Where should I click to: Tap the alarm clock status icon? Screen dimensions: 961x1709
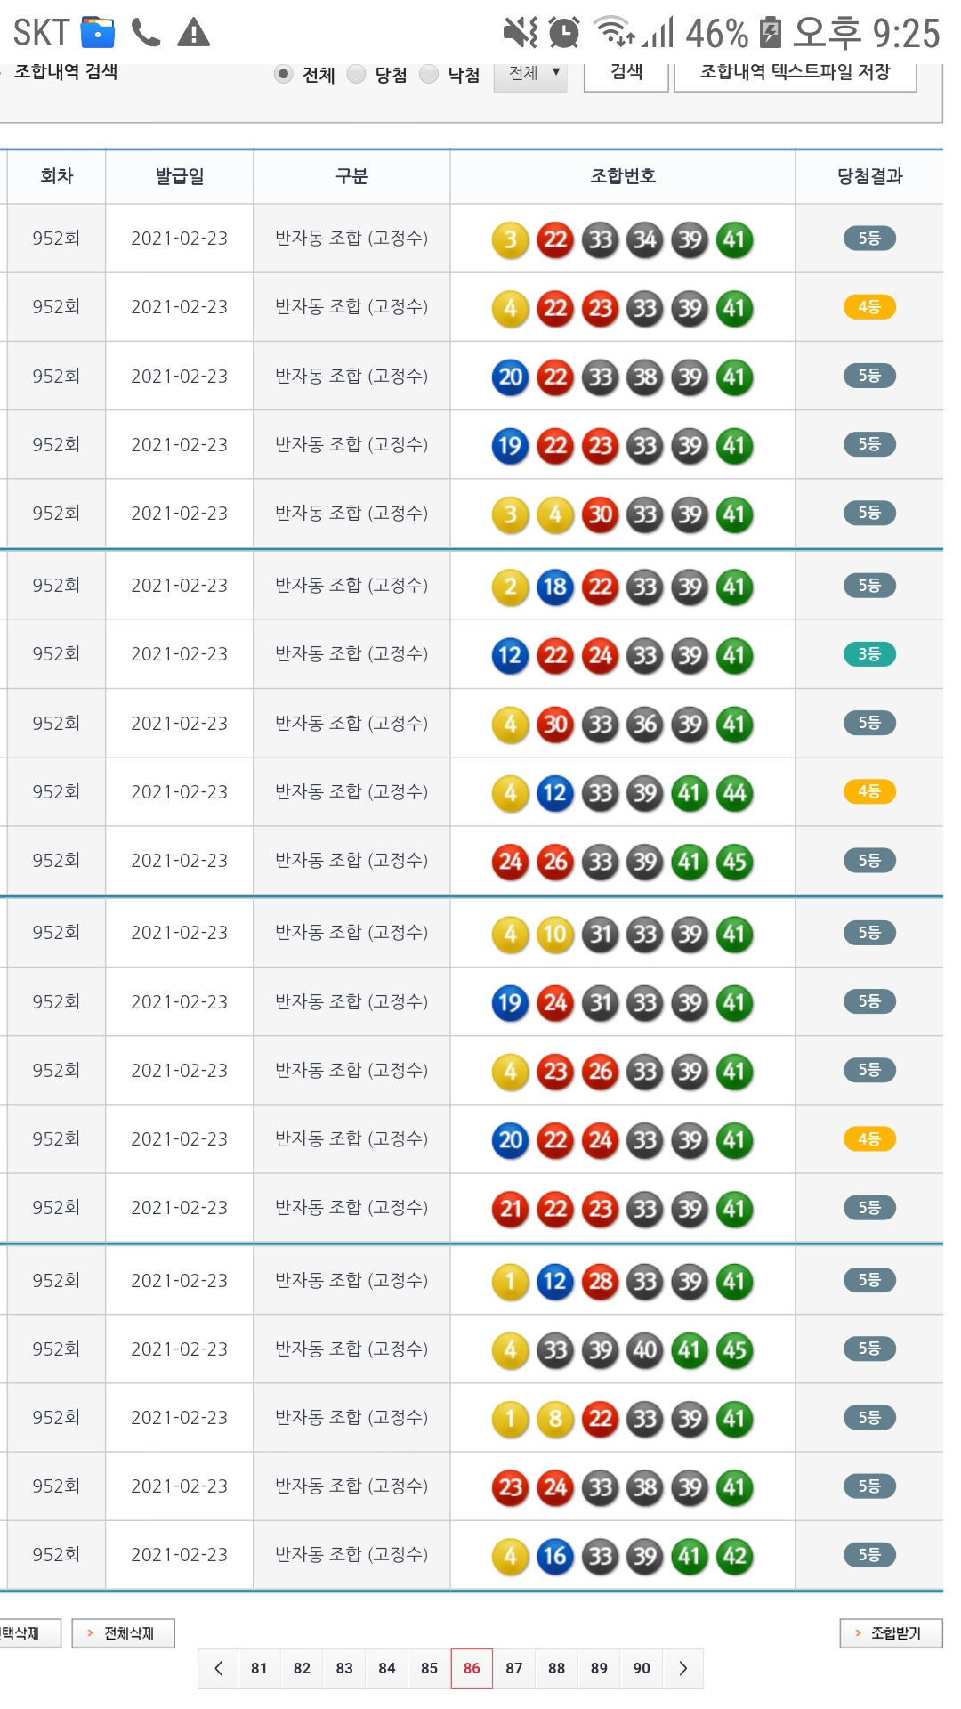point(564,33)
